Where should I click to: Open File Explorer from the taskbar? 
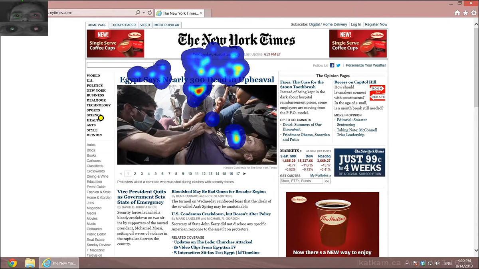30,263
